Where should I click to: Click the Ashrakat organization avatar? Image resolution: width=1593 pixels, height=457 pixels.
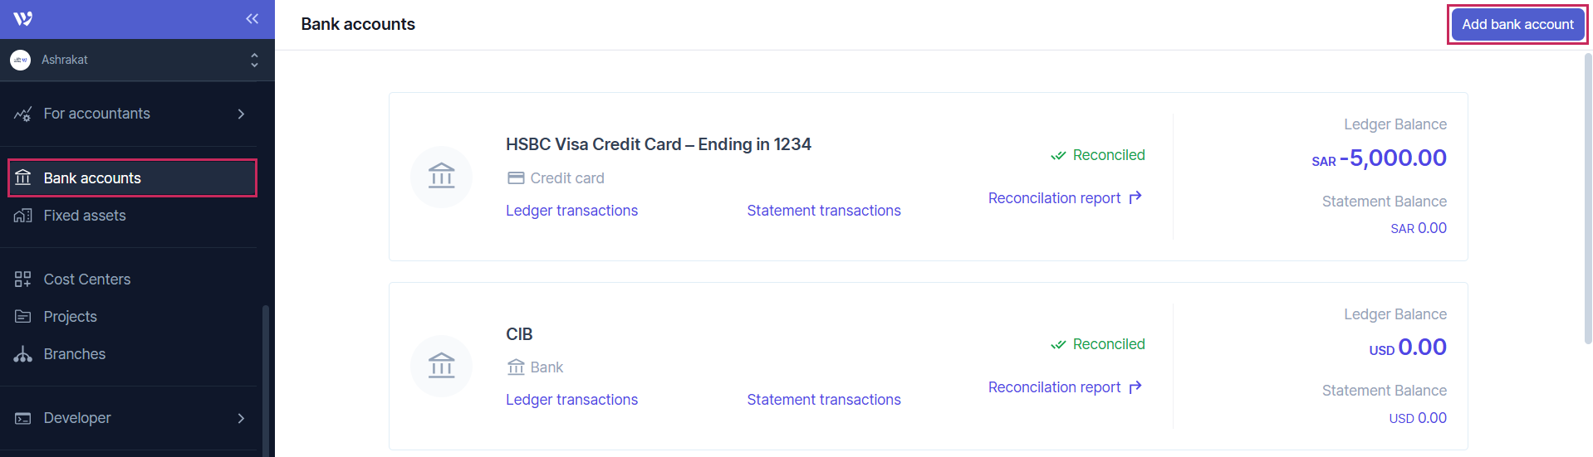[x=21, y=60]
